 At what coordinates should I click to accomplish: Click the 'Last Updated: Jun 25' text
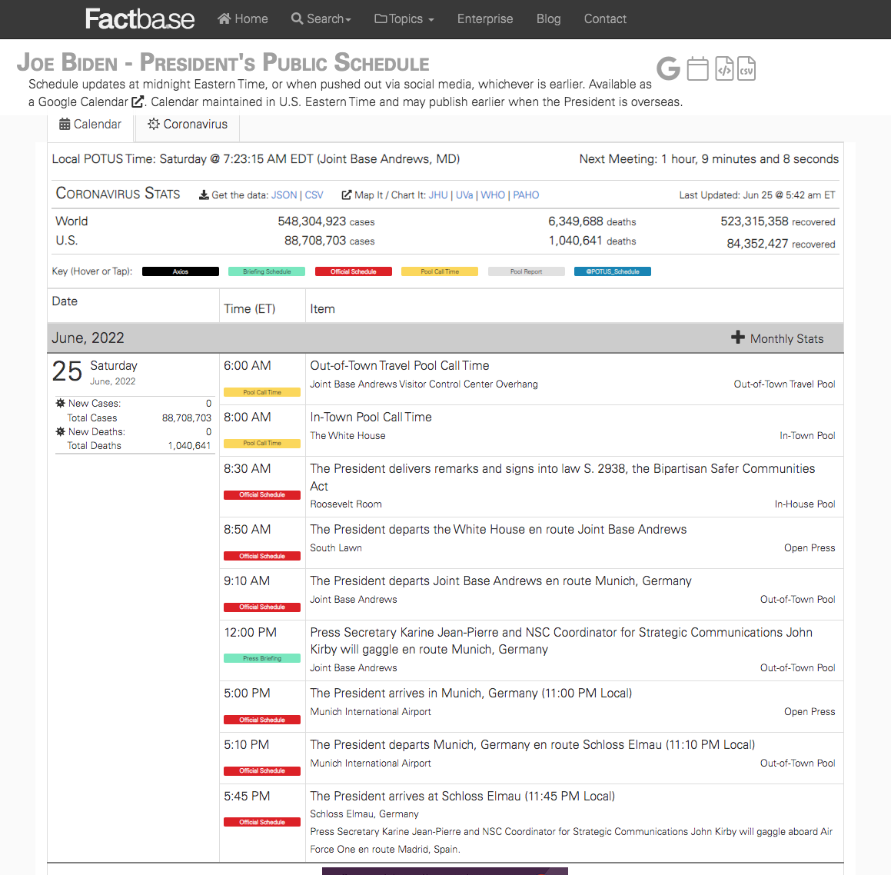(757, 195)
